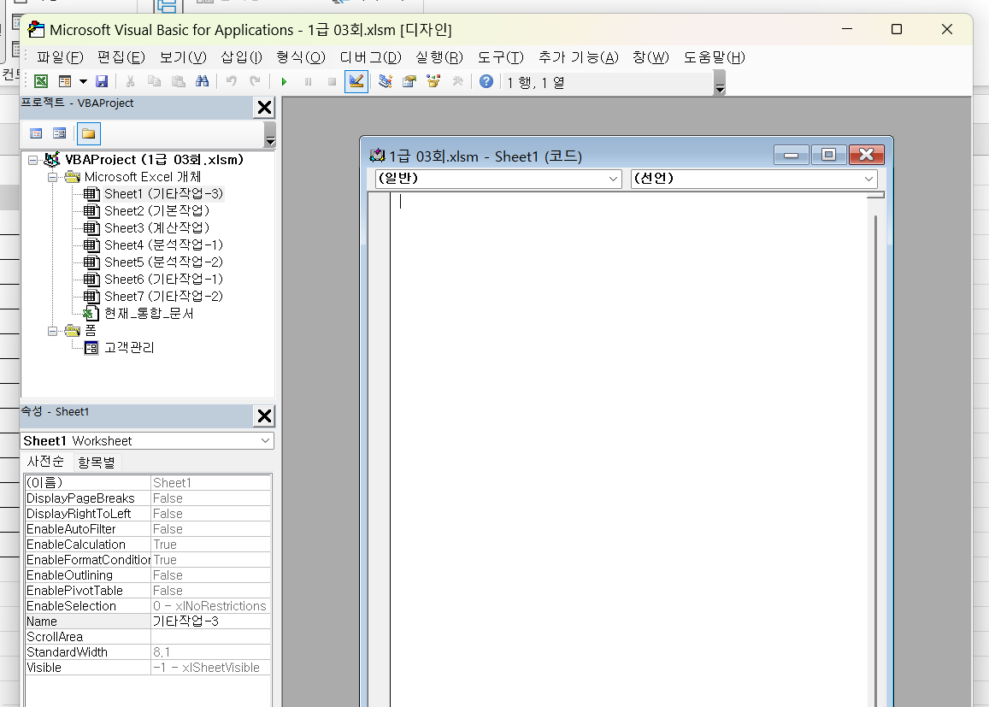Image resolution: width=989 pixels, height=707 pixels.
Task: Click the Find binoculars icon
Action: (x=203, y=81)
